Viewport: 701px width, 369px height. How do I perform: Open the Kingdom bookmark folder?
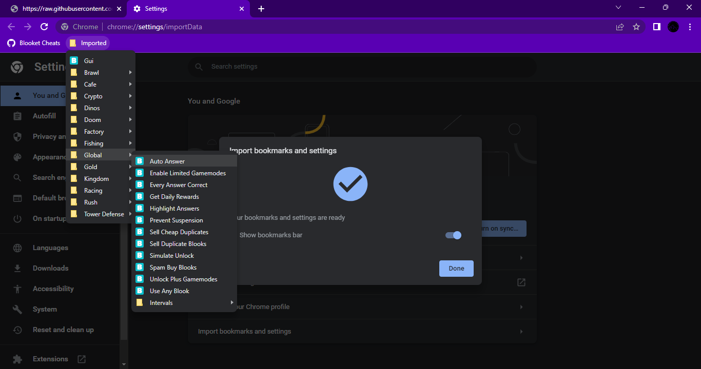click(x=101, y=178)
